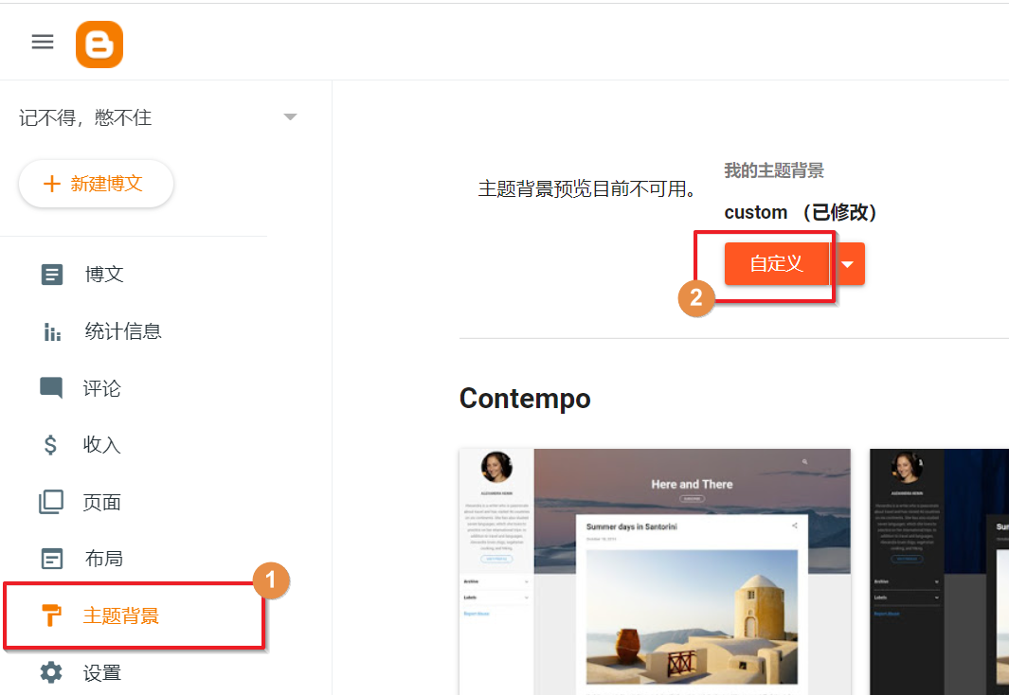Select 统计信息 in the sidebar menu
Viewport: 1009px width, 695px height.
[x=122, y=331]
